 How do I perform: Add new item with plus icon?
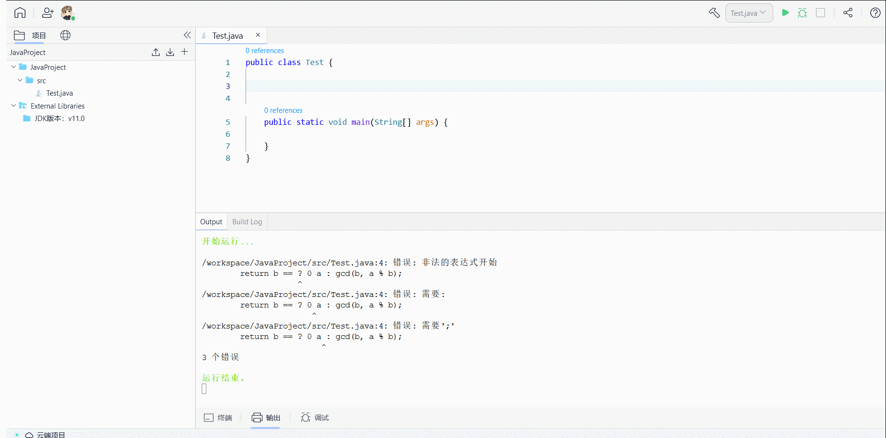tap(184, 52)
